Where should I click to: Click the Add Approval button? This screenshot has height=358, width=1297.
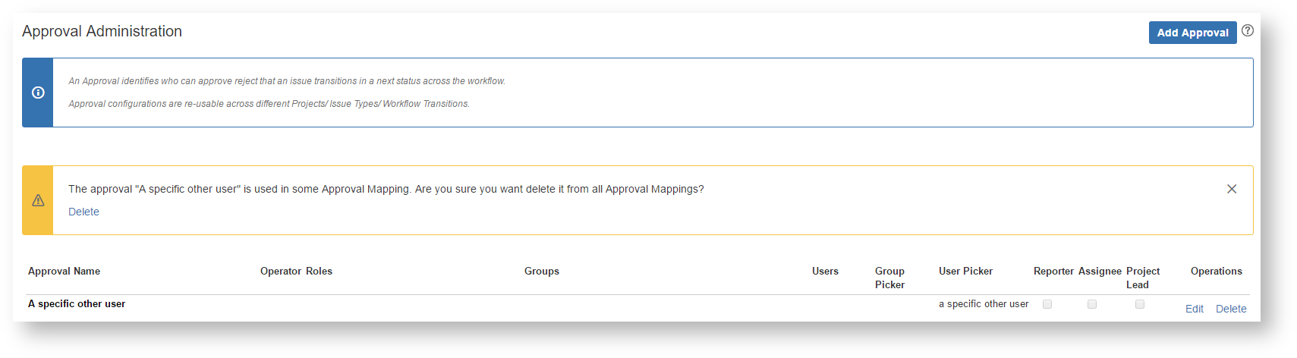(x=1192, y=33)
